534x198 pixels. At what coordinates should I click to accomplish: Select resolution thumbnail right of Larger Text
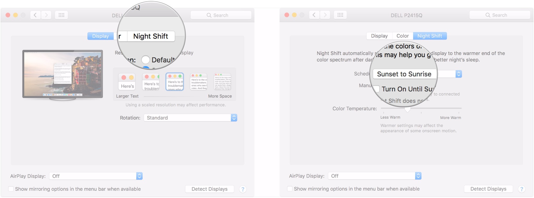click(x=151, y=82)
